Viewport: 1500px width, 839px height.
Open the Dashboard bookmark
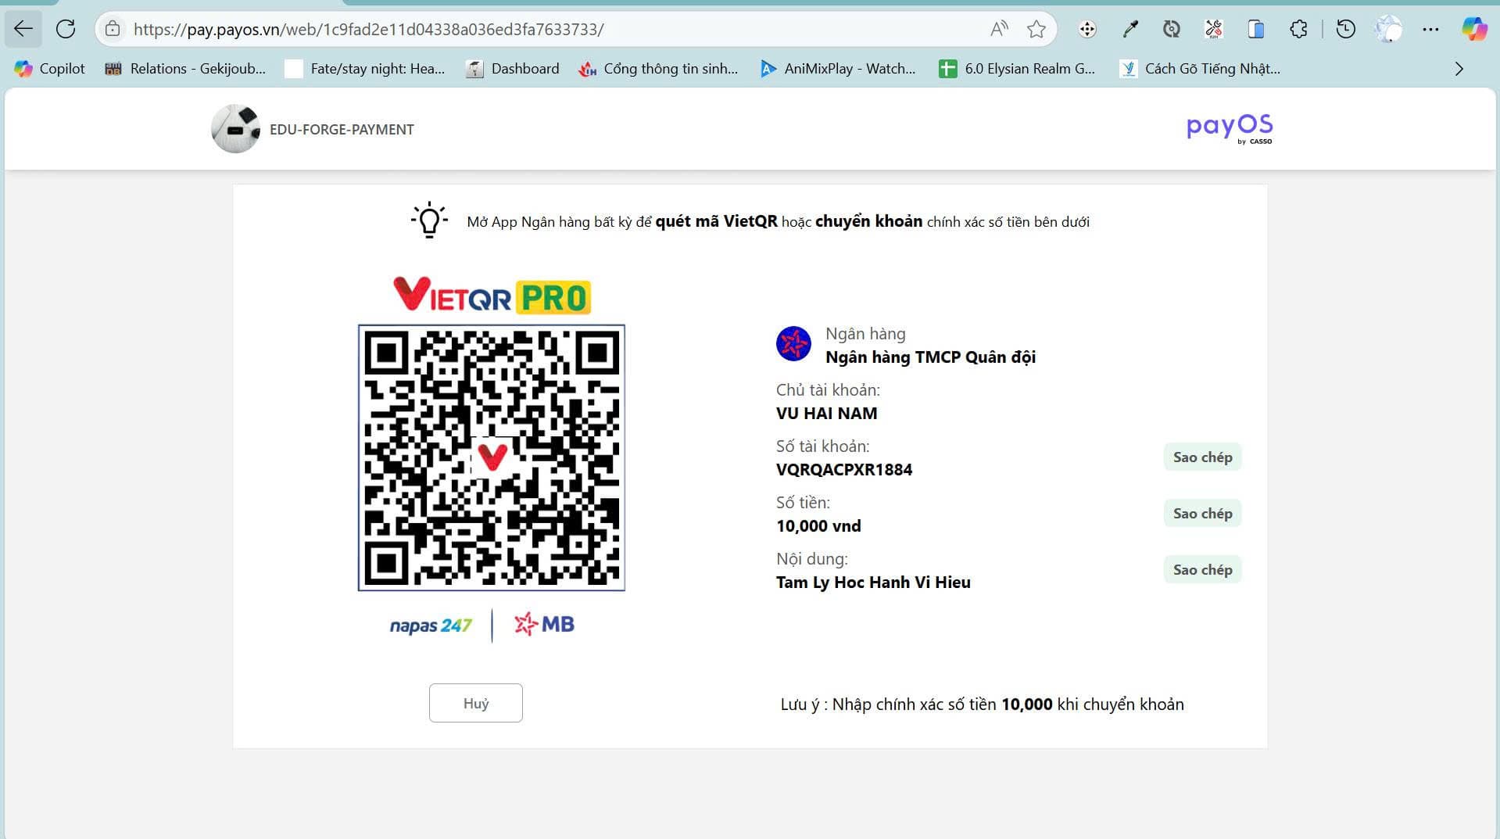513,69
